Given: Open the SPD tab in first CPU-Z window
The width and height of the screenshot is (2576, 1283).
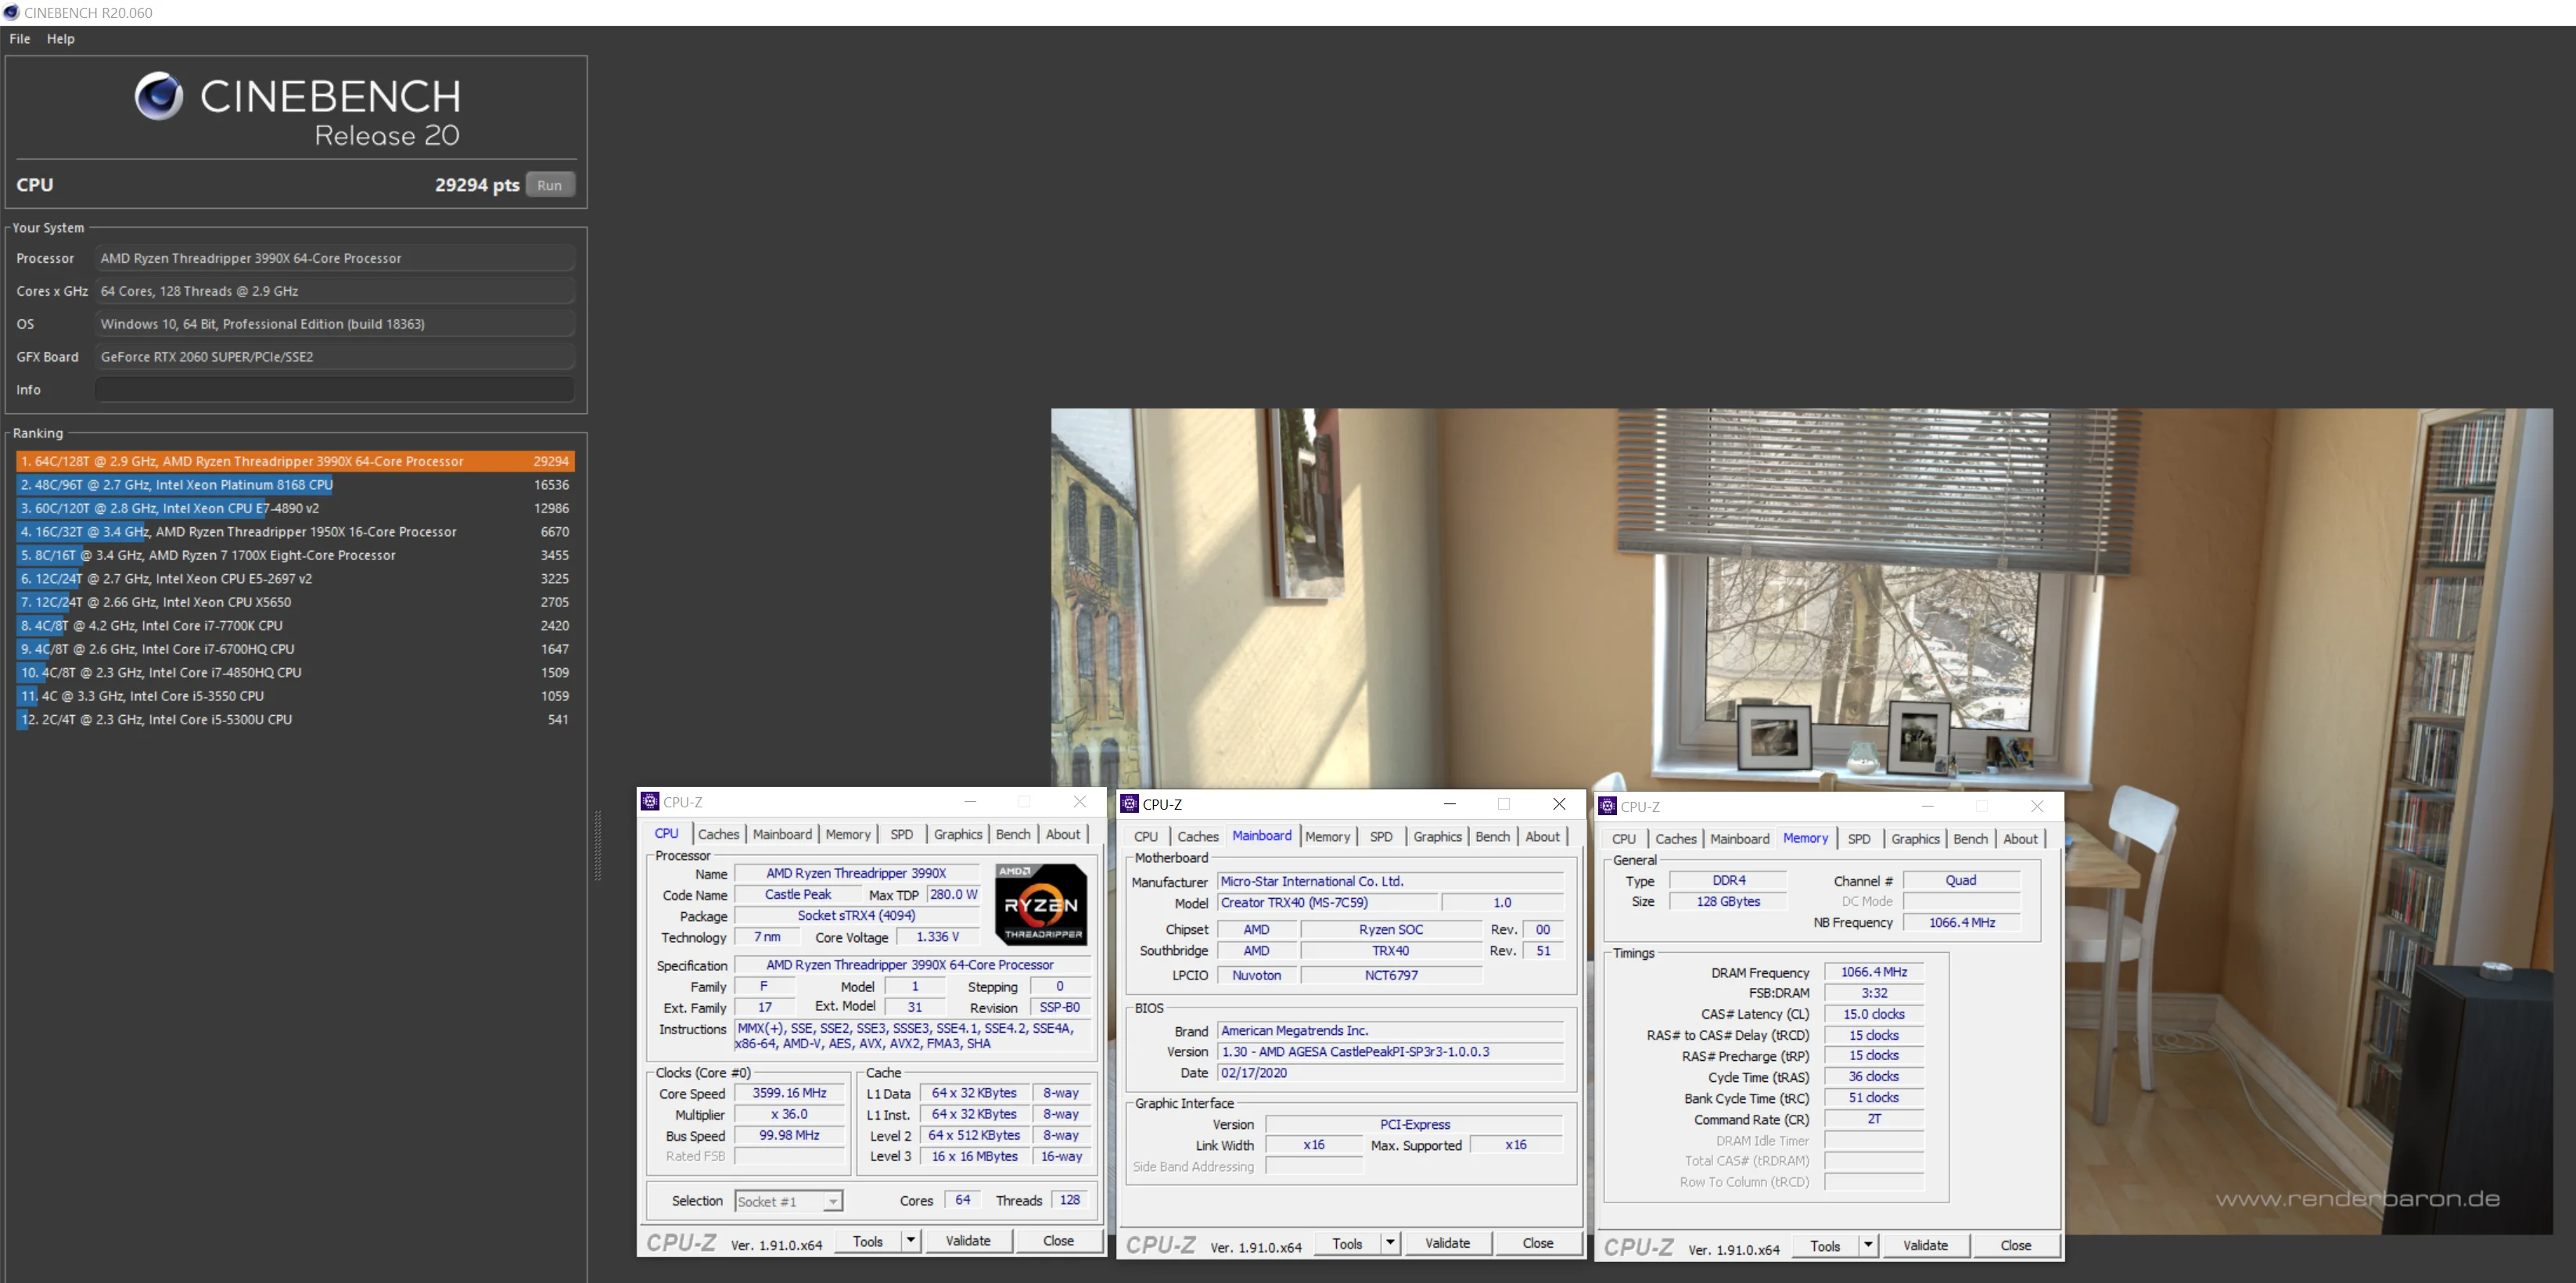Looking at the screenshot, I should pos(902,834).
